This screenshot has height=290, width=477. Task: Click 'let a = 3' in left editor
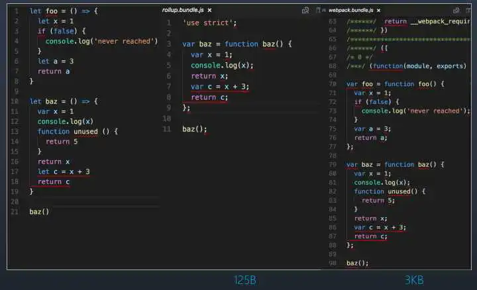pyautogui.click(x=56, y=61)
